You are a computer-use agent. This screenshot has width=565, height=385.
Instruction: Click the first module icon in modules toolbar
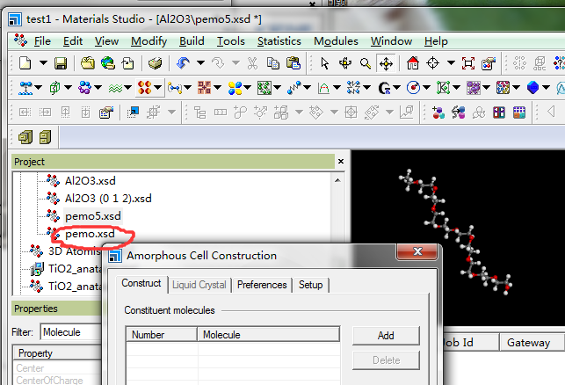click(x=26, y=88)
